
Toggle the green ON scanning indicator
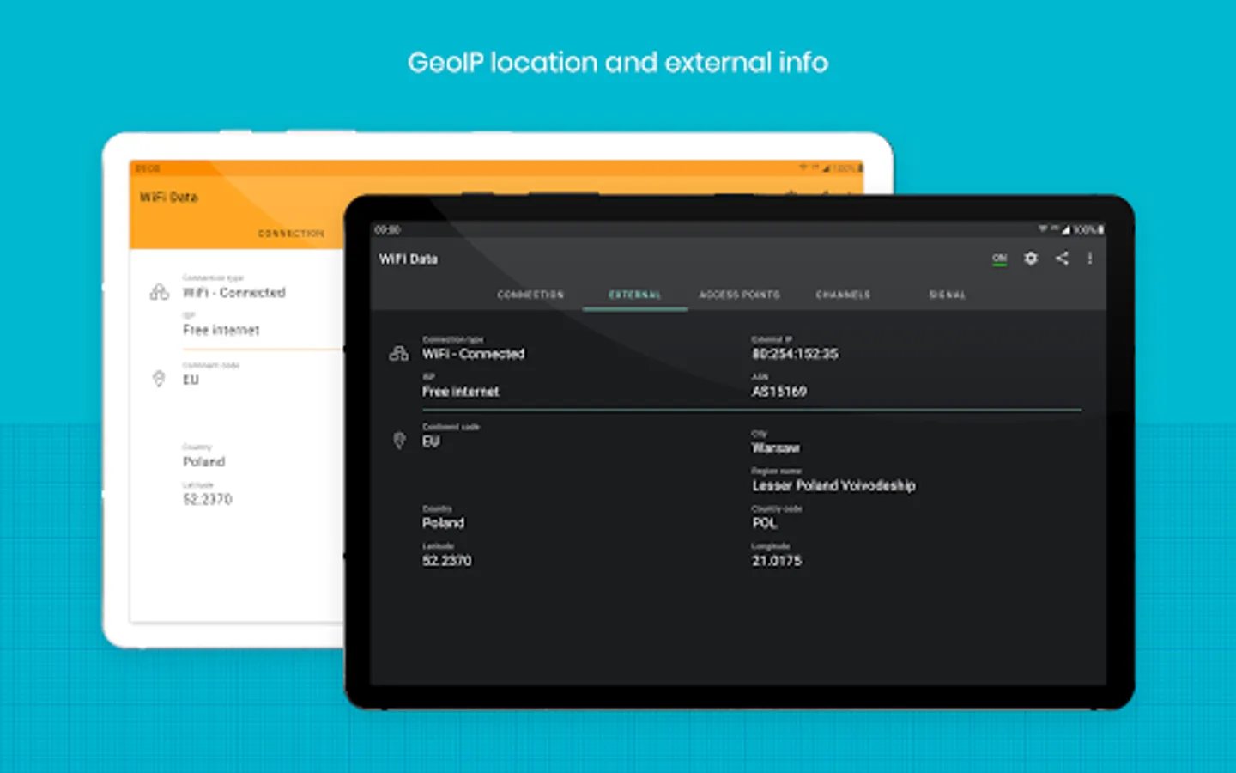(x=999, y=259)
